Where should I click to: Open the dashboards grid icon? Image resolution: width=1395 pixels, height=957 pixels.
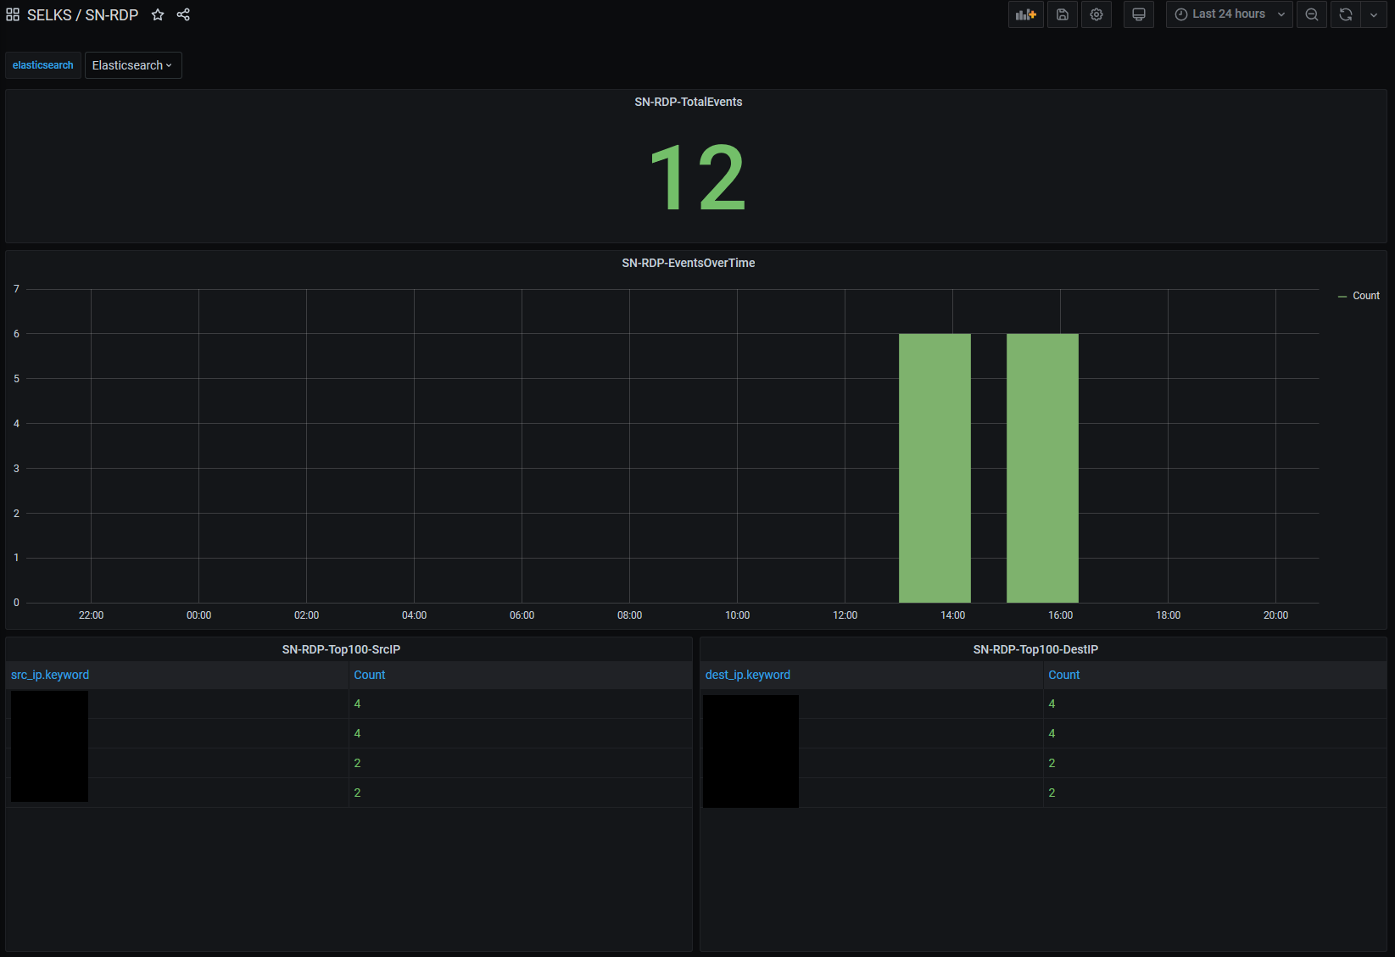pyautogui.click(x=13, y=15)
